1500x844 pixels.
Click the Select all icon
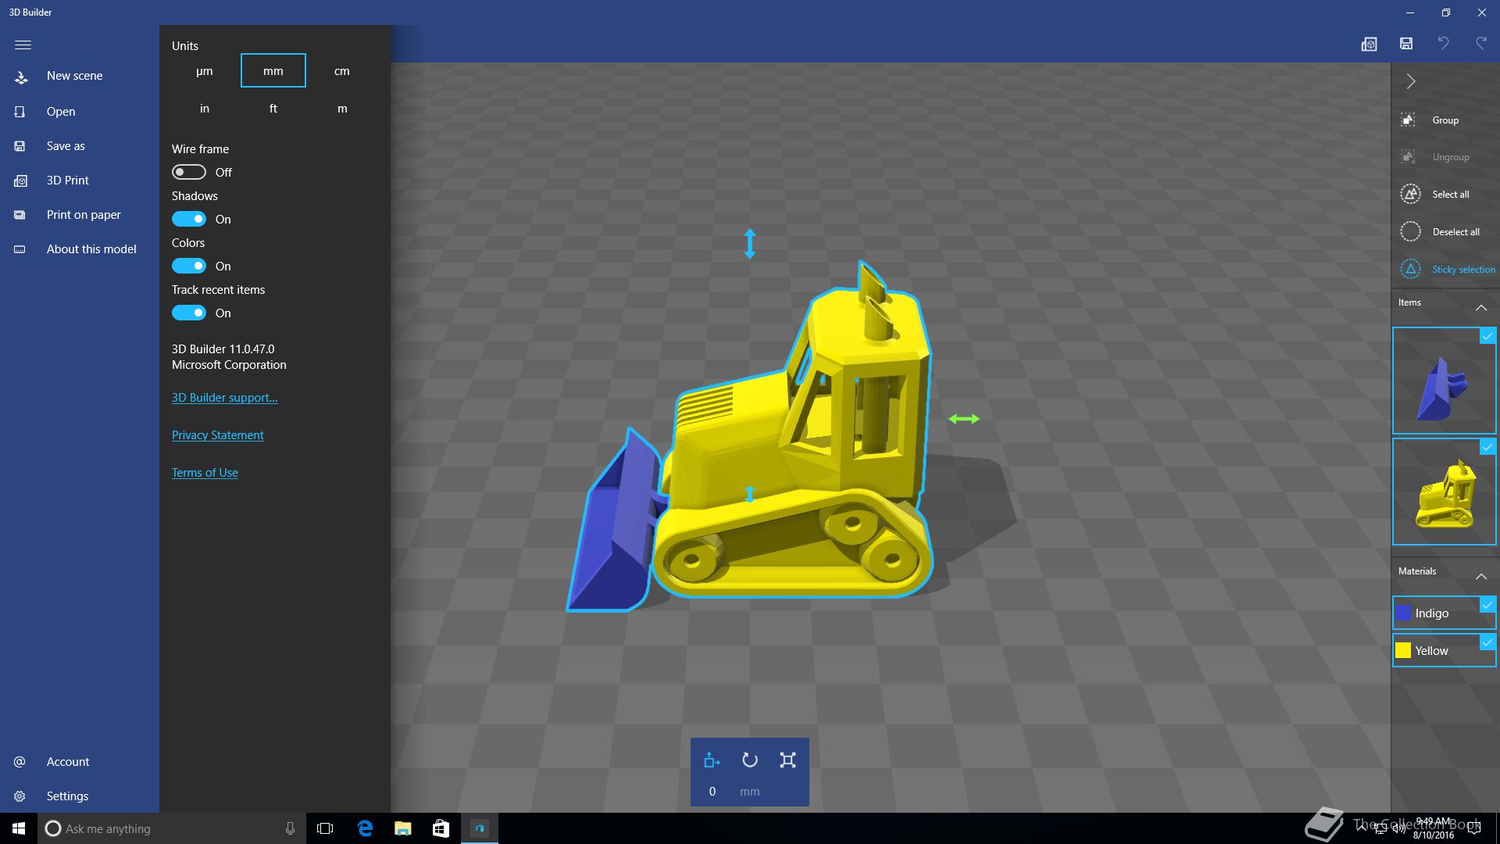tap(1410, 194)
